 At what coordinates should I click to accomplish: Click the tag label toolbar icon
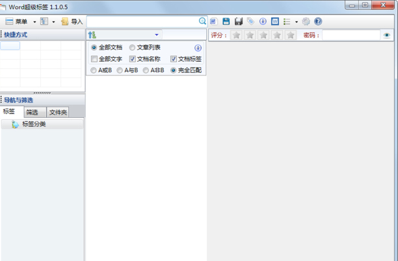[250, 21]
